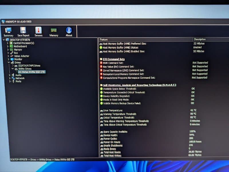Screen dimensions: 229x172
Task: Open the Memory information window
Action: [54, 31]
